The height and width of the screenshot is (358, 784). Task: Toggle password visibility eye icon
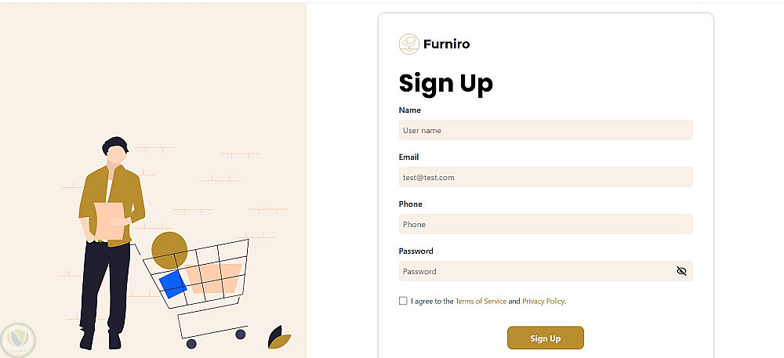coord(681,271)
